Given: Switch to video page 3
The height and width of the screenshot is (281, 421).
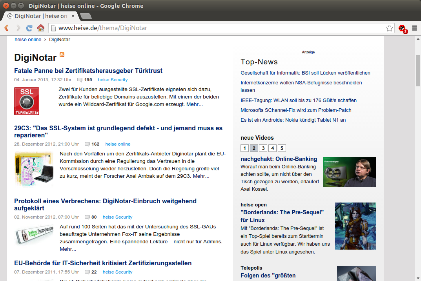Looking at the screenshot, I should pos(263,148).
